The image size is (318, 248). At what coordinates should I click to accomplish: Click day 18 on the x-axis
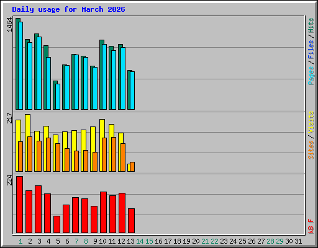coord(177,241)
